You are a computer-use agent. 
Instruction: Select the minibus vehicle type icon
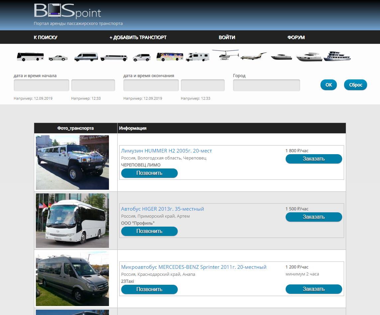click(x=86, y=57)
